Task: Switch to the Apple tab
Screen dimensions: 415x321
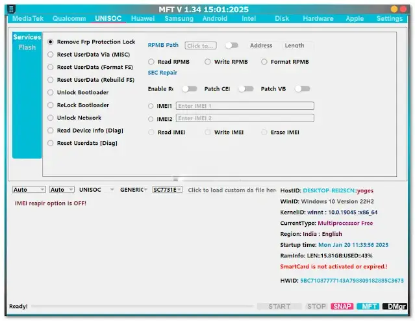Action: click(355, 18)
